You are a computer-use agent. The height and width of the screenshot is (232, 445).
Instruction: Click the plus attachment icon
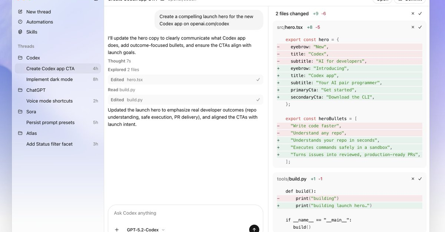click(117, 229)
